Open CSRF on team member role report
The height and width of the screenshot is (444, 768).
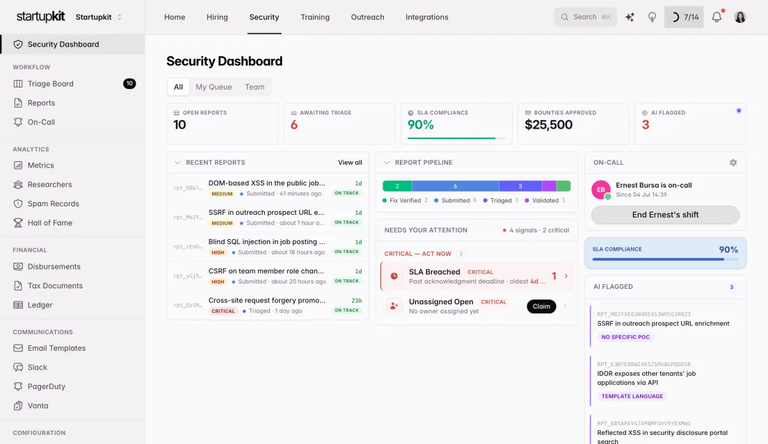pos(267,276)
